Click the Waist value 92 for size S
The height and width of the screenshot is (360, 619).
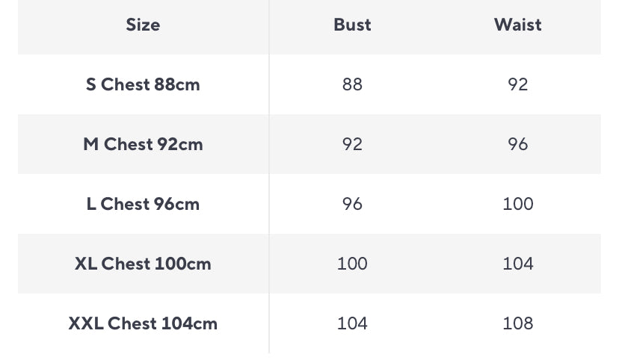click(517, 84)
